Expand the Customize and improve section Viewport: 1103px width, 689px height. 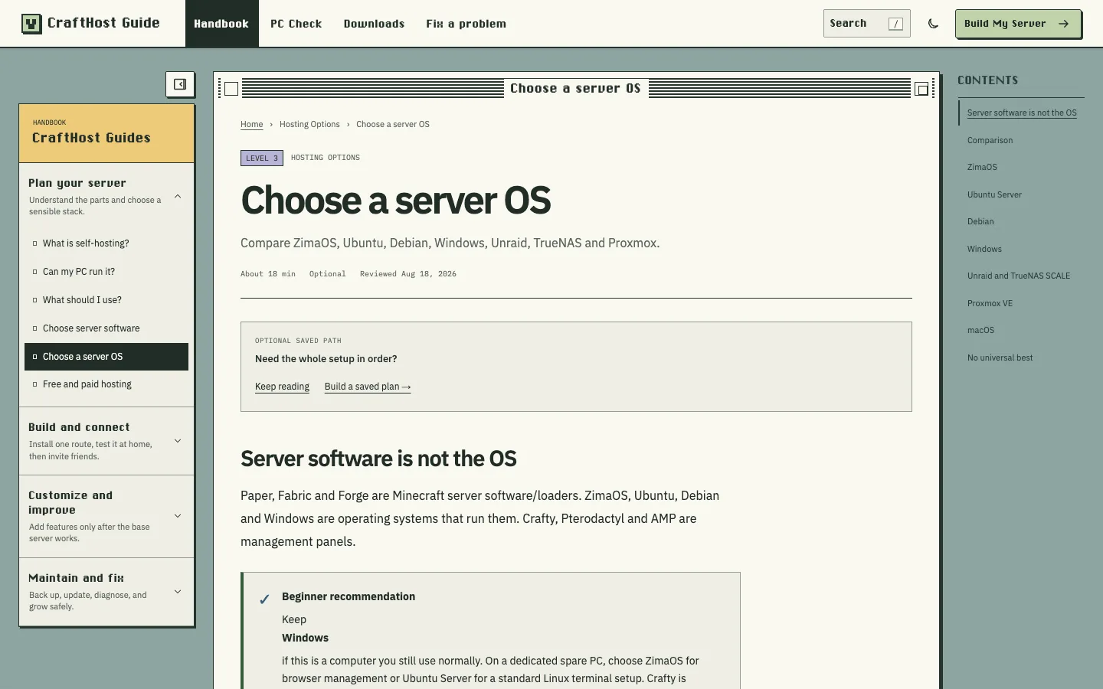tap(106, 516)
